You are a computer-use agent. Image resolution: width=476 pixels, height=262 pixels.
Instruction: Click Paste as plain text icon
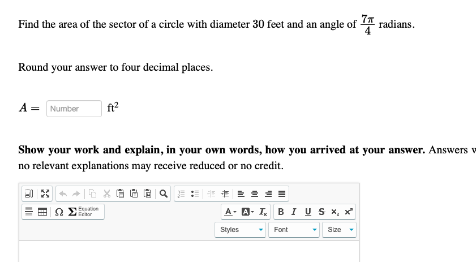click(x=134, y=194)
